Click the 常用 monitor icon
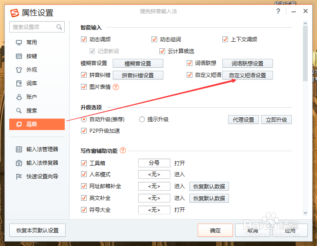The height and width of the screenshot is (246, 317). [19, 43]
